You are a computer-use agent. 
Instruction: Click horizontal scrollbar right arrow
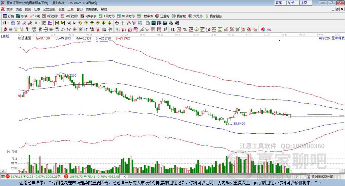[x=296, y=177]
